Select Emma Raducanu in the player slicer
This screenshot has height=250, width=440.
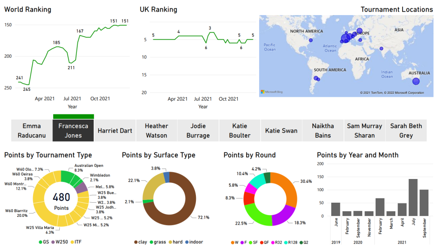click(31, 131)
